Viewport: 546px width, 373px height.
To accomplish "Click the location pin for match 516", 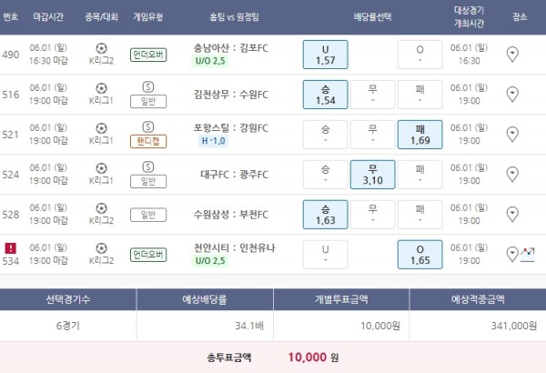I will pos(512,94).
